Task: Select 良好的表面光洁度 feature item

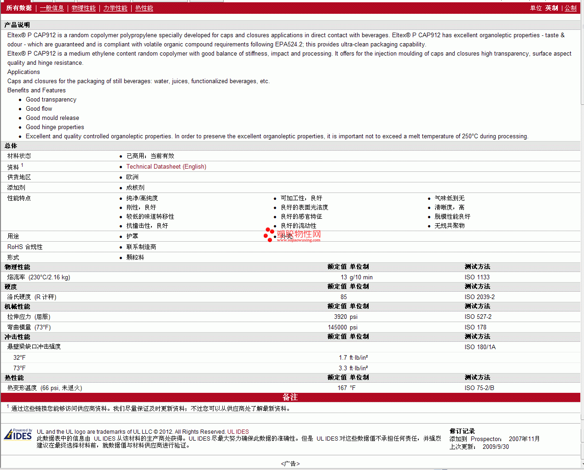Action: [x=305, y=208]
